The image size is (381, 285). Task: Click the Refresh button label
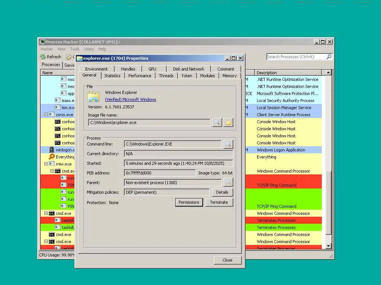[54, 57]
